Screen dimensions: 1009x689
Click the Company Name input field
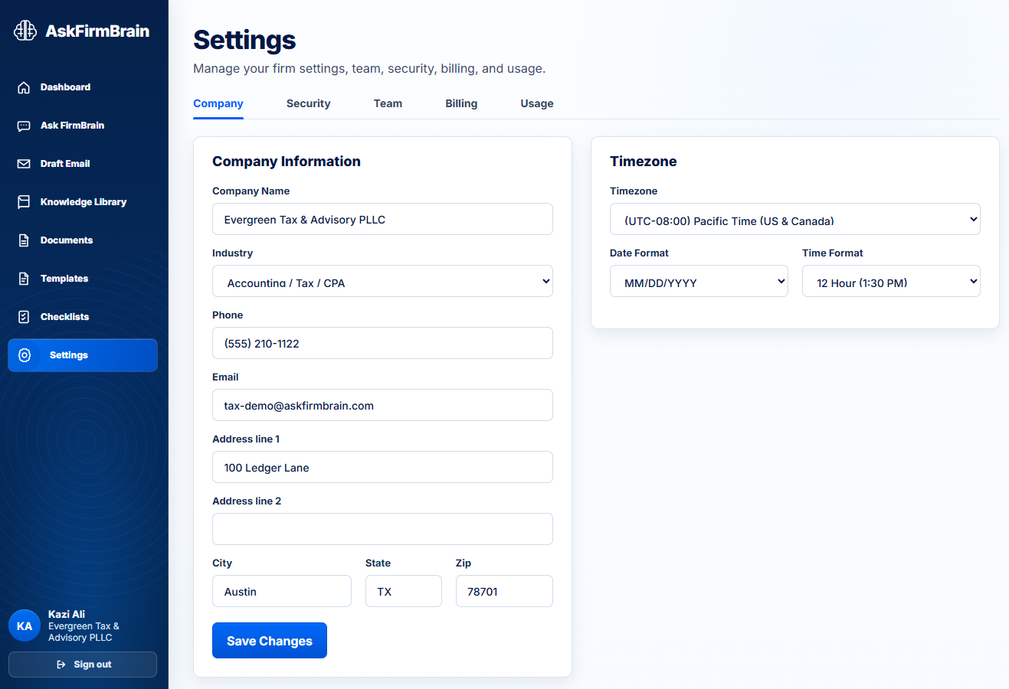pos(382,219)
